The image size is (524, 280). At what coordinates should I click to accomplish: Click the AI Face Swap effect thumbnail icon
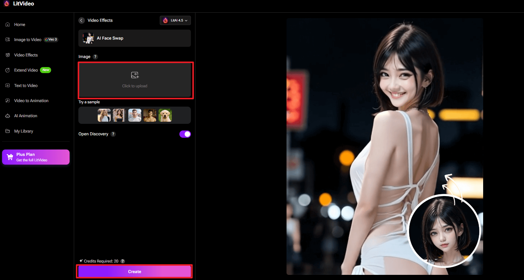coord(88,38)
